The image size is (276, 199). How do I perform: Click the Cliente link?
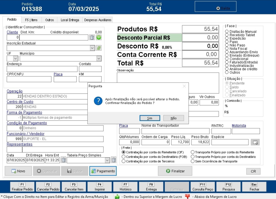click(x=12, y=32)
